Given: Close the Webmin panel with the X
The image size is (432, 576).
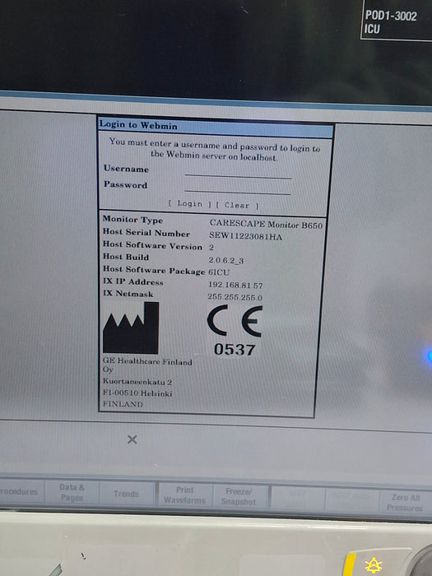Looking at the screenshot, I should coord(132,439).
